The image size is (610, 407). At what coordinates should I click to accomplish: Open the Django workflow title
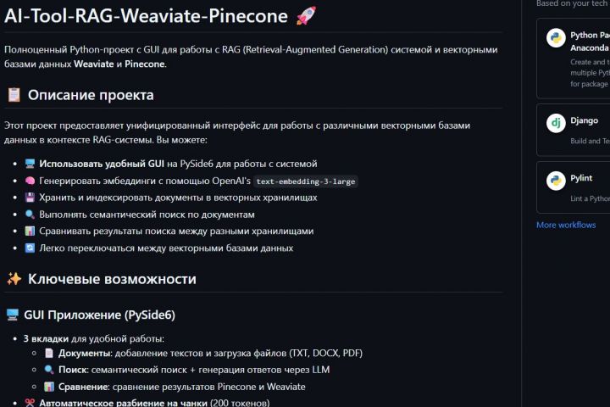point(584,120)
